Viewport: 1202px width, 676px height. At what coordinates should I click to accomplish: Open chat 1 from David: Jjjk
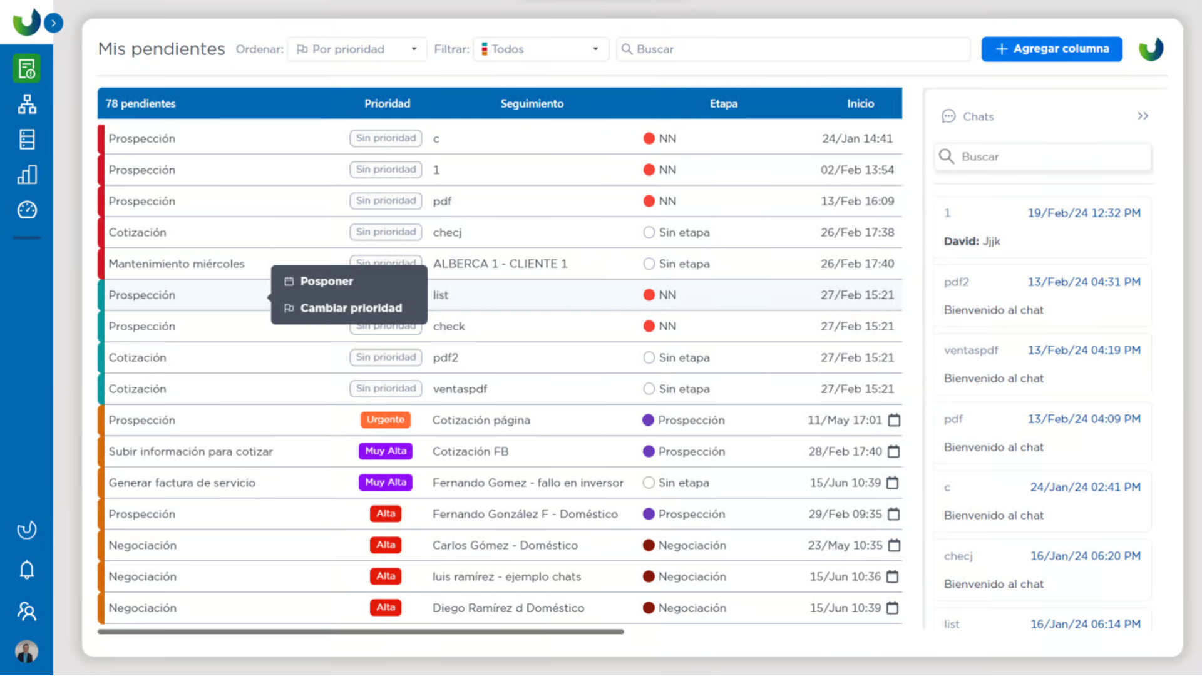tap(1042, 227)
